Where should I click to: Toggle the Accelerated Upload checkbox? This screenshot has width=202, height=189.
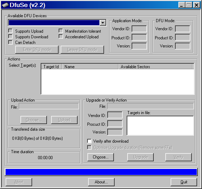[61, 37]
